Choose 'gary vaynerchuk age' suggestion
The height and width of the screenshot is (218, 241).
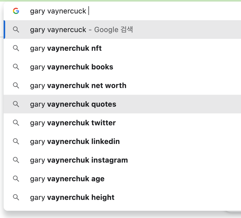[x=67, y=179]
